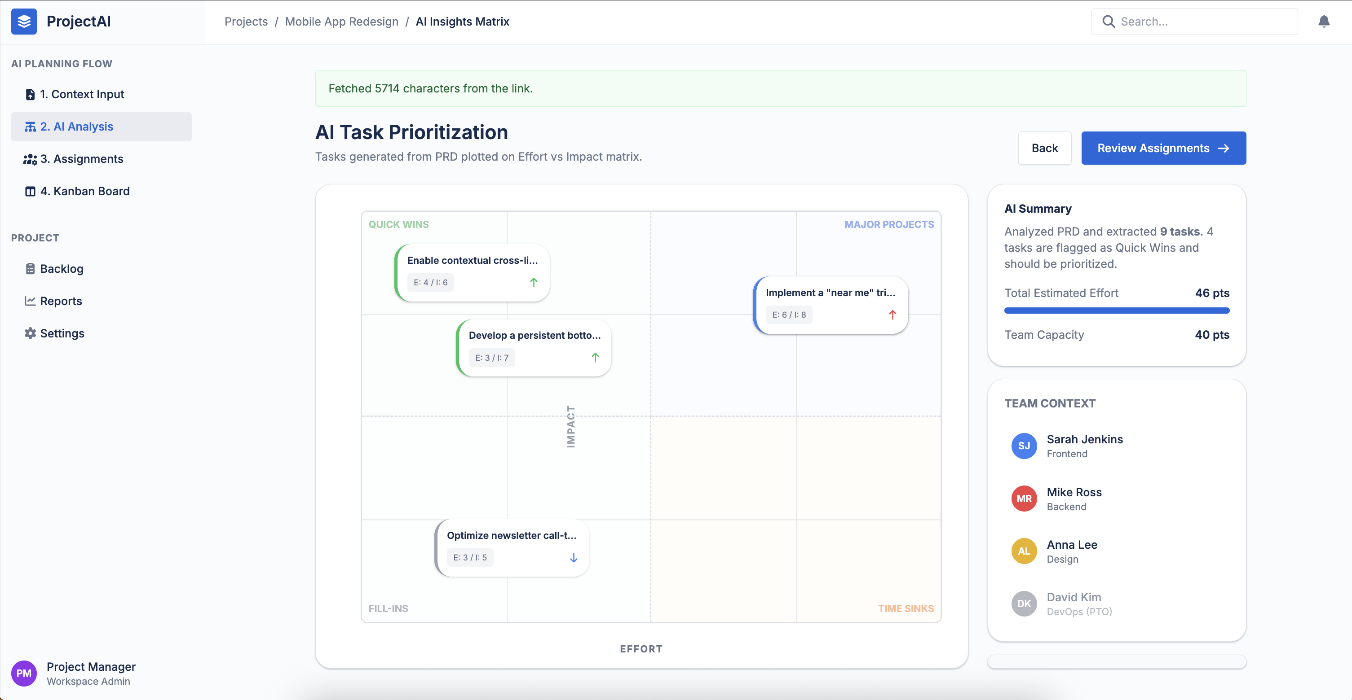Click the search magnifier icon
Image resolution: width=1352 pixels, height=700 pixels.
tap(1109, 22)
